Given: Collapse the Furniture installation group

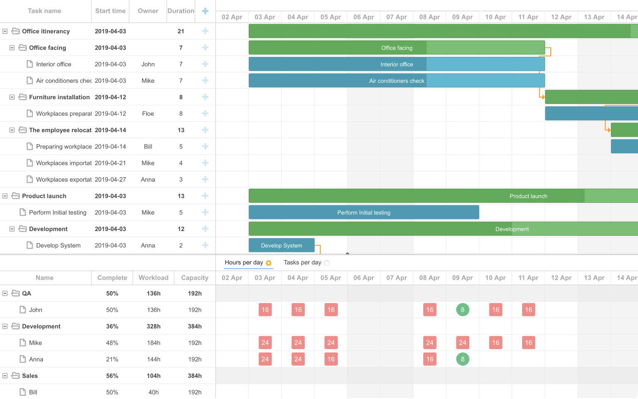Looking at the screenshot, I should tap(12, 97).
